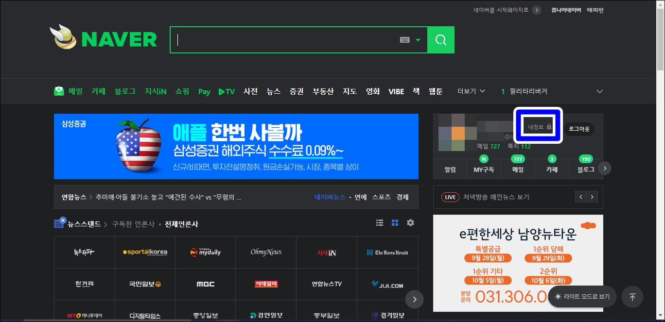This screenshot has height=322, width=665.
Task: Click the green search magnifier button
Action: [441, 40]
